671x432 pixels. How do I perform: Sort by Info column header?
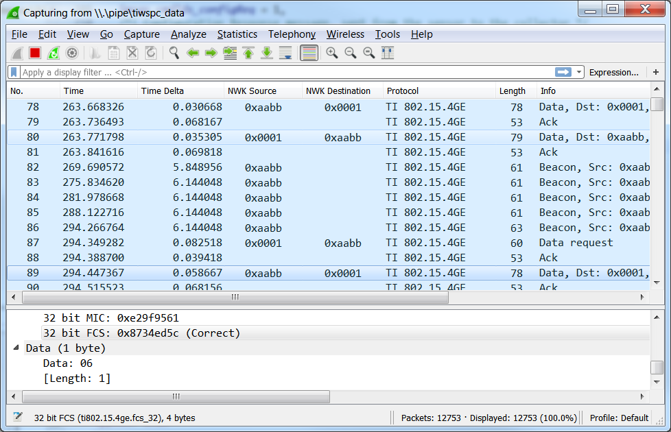[593, 91]
